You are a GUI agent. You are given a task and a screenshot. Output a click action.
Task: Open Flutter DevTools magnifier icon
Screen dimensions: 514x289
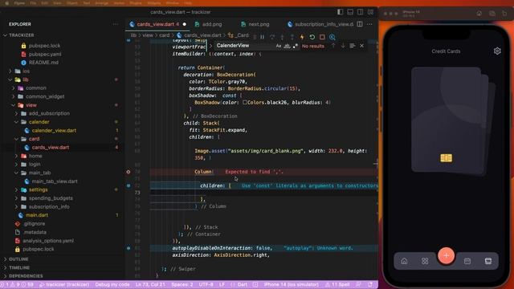point(332,37)
